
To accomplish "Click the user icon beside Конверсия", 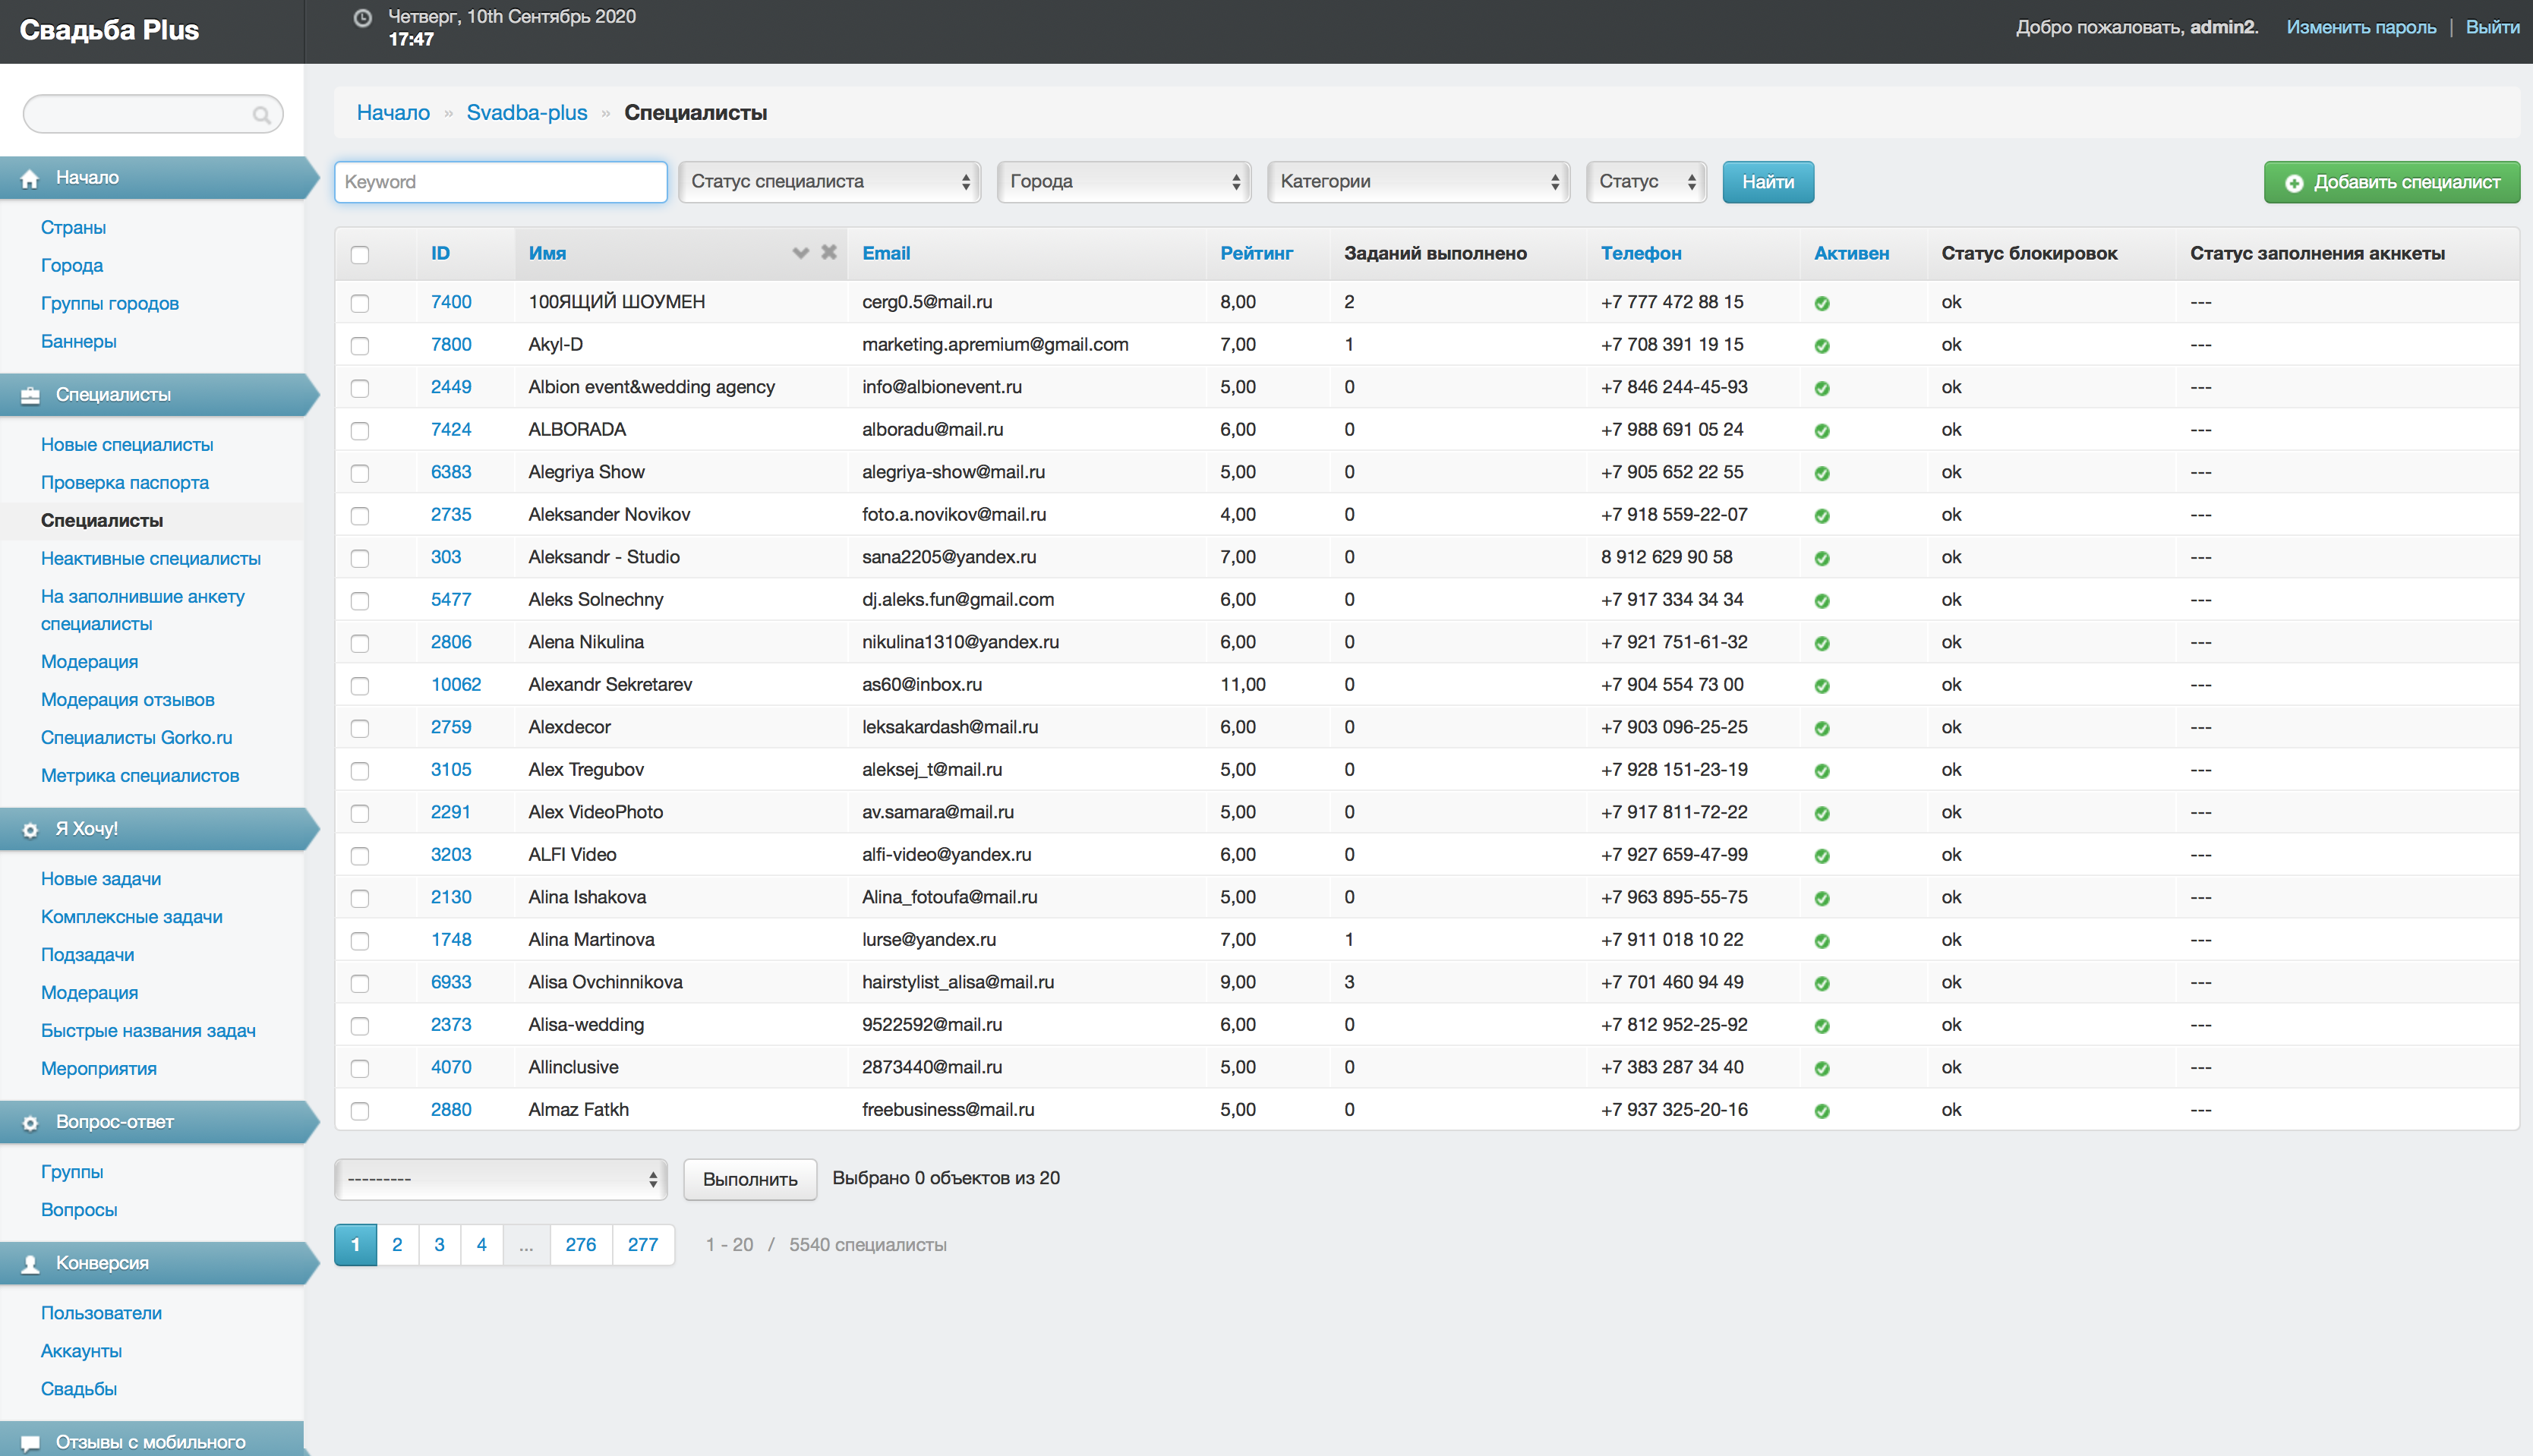I will [30, 1264].
